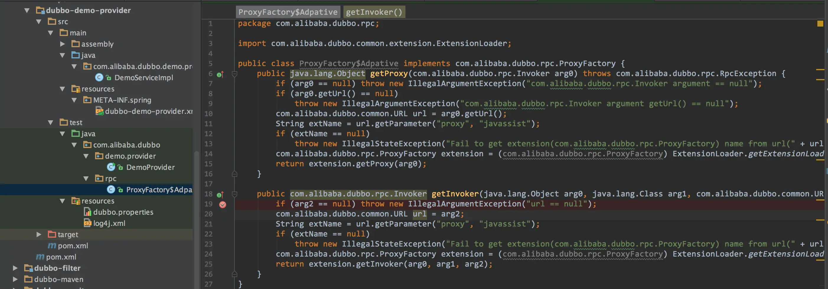Click the implements-method gutter icon beside getInvoker
The height and width of the screenshot is (289, 828).
220,195
